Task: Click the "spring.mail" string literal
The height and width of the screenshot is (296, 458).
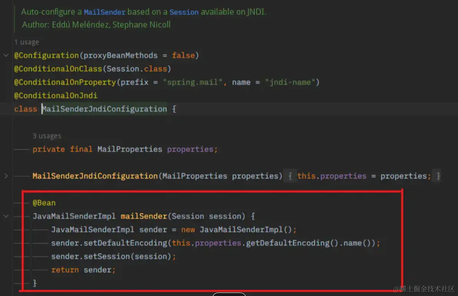Action: point(193,82)
